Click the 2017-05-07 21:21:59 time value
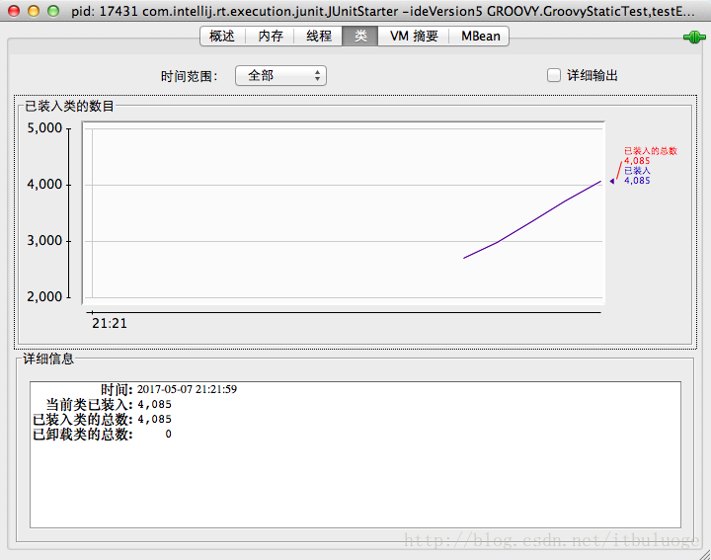 (187, 389)
